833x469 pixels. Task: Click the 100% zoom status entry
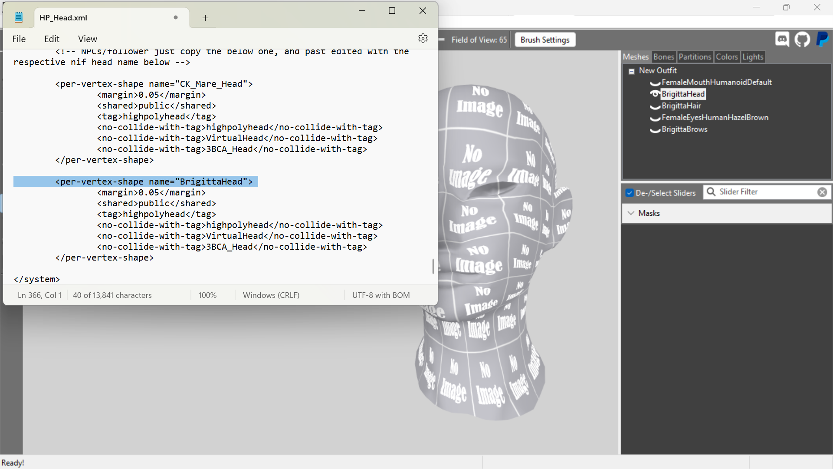(207, 295)
